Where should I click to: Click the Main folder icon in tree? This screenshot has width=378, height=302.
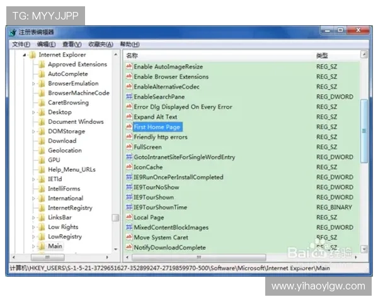click(42, 247)
